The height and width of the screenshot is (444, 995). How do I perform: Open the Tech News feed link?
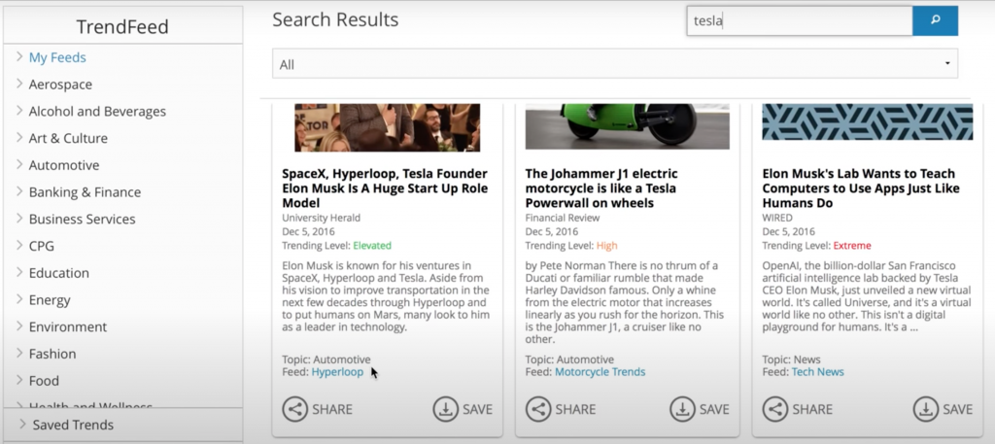coord(817,372)
